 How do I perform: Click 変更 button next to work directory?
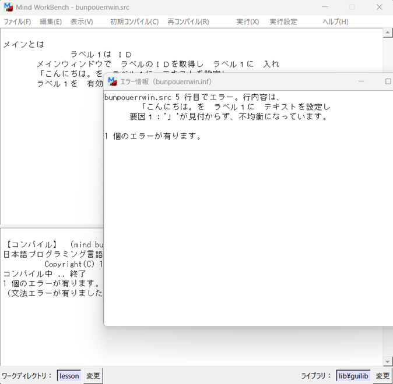(93, 376)
